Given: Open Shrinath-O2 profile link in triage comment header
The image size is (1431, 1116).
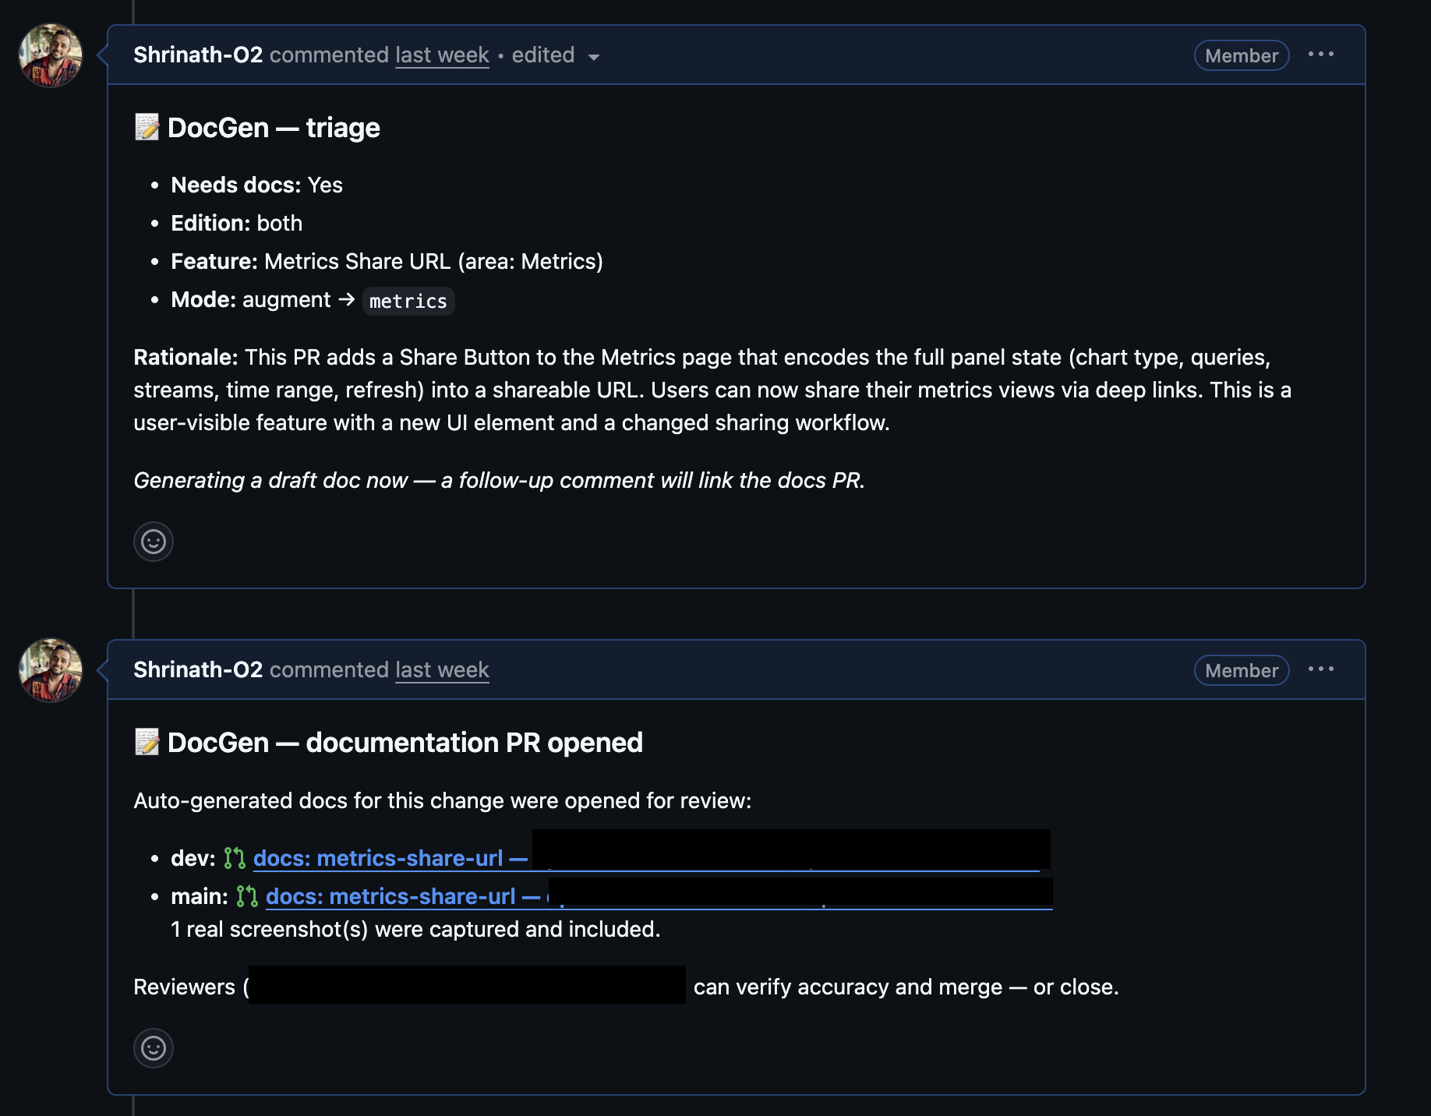Looking at the screenshot, I should [x=198, y=55].
